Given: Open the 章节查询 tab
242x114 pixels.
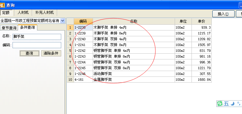Looking at the screenshot, I should tap(9, 28).
